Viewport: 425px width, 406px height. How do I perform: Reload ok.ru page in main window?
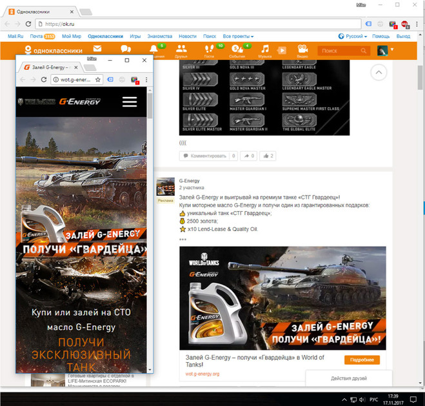[28, 24]
